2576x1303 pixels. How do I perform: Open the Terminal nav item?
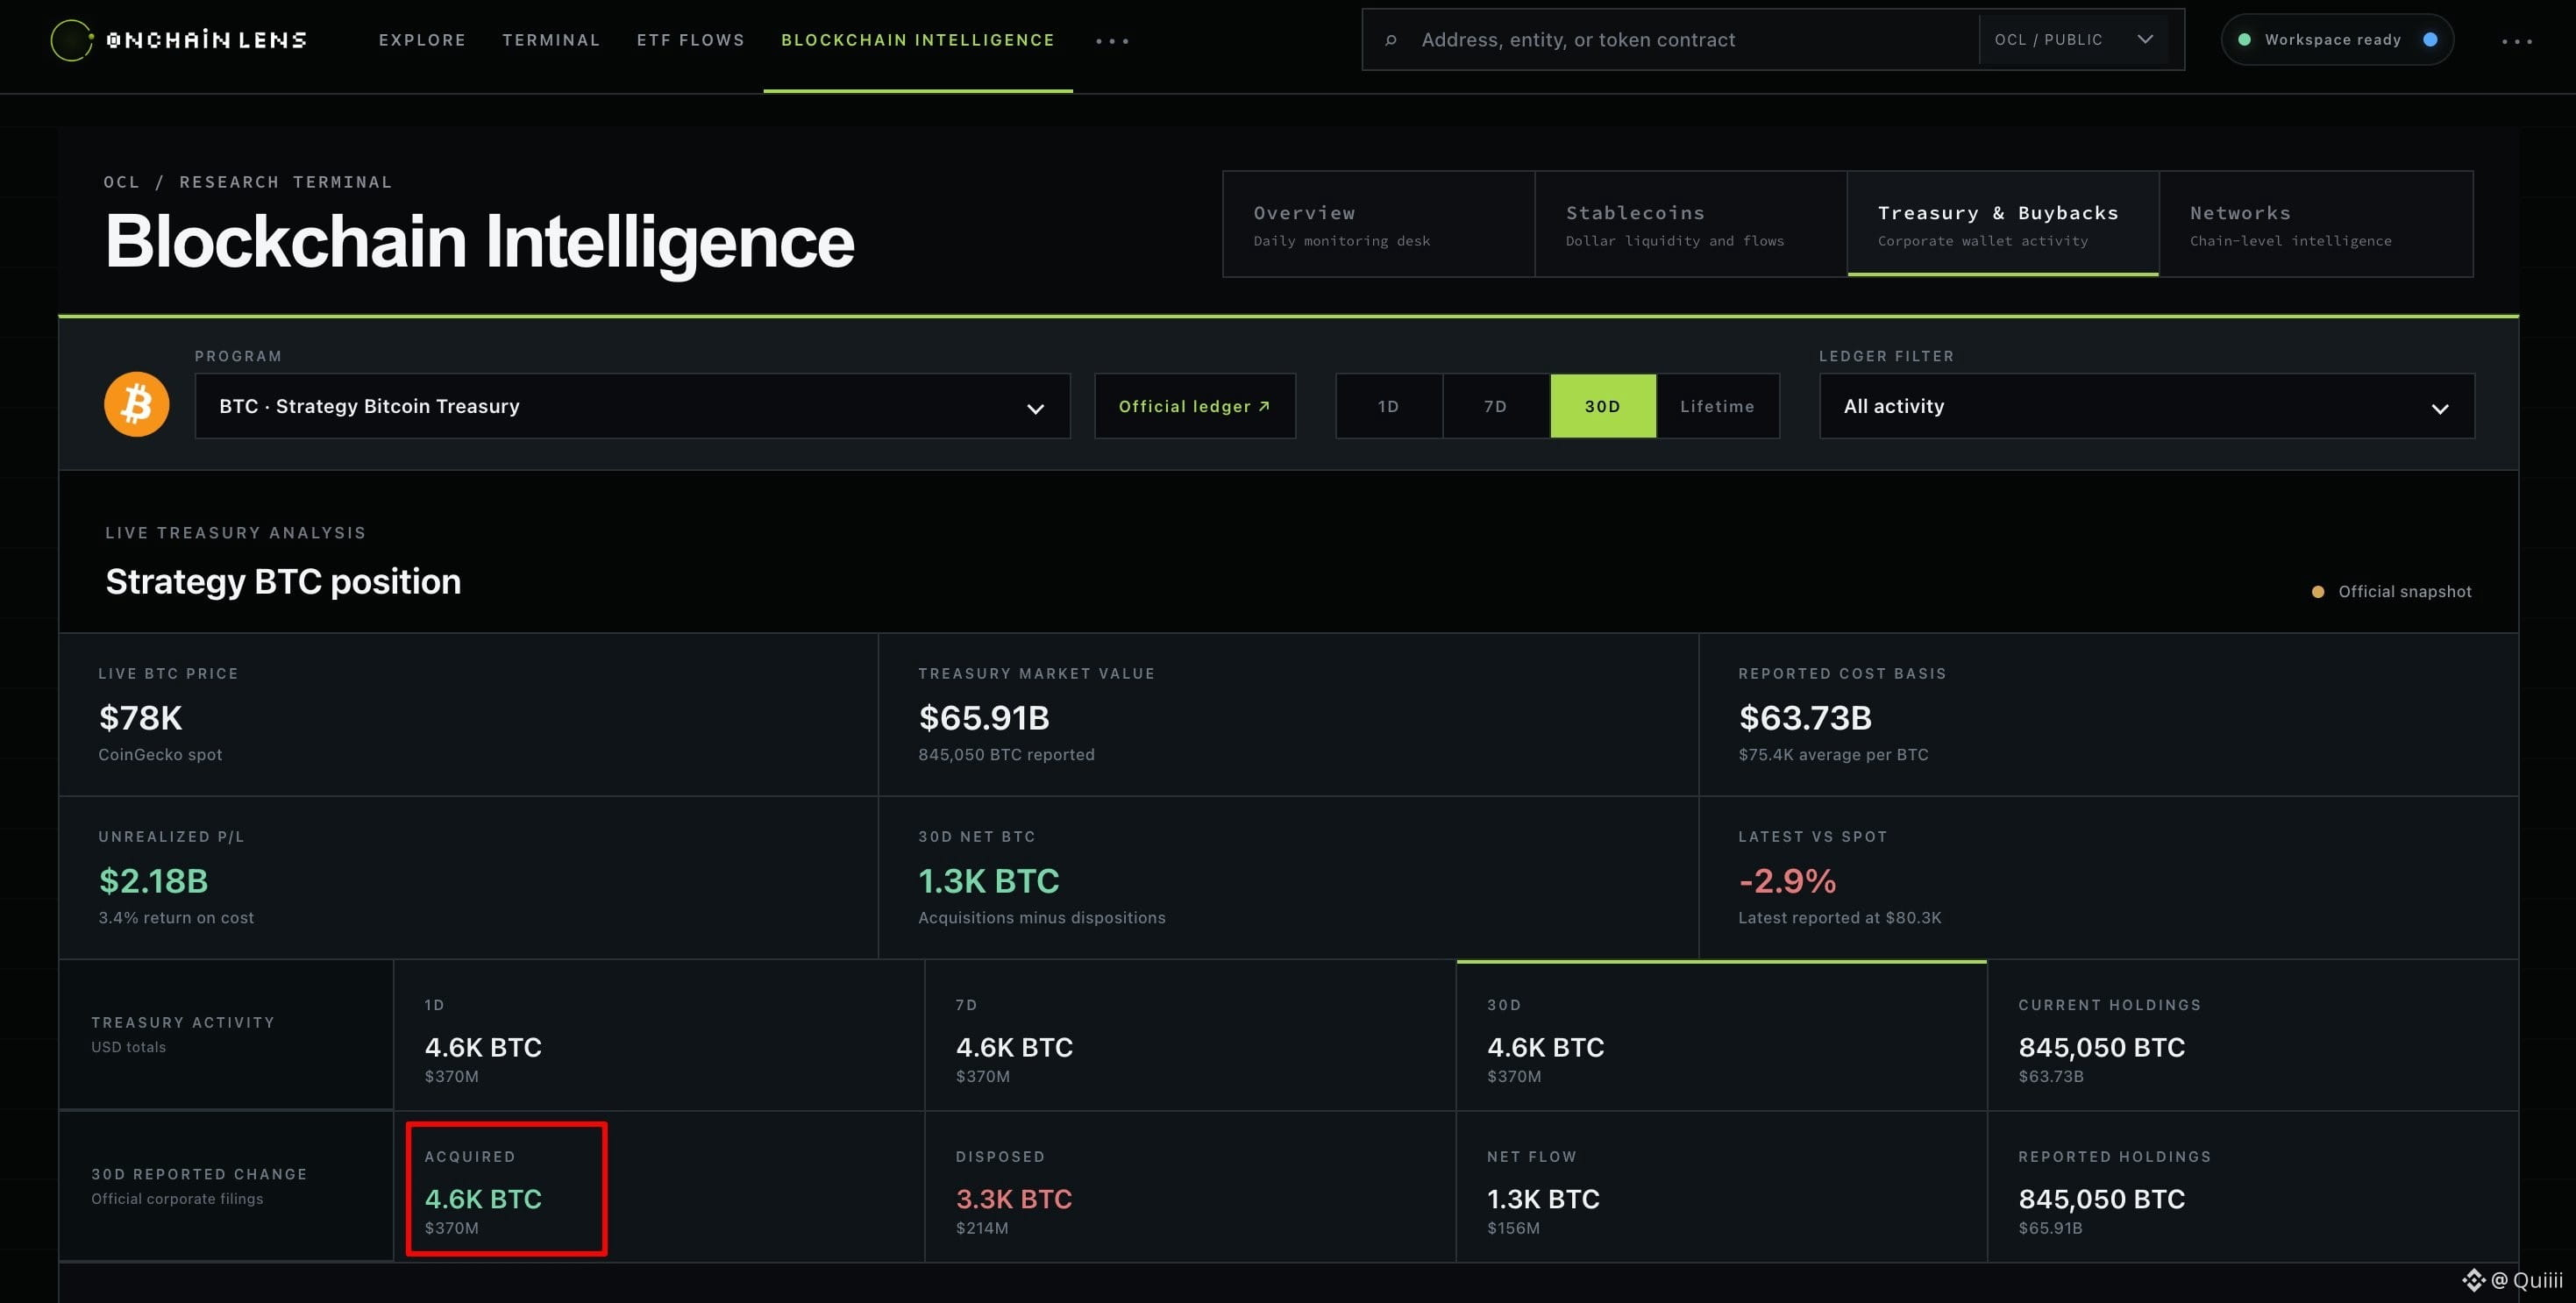(551, 40)
